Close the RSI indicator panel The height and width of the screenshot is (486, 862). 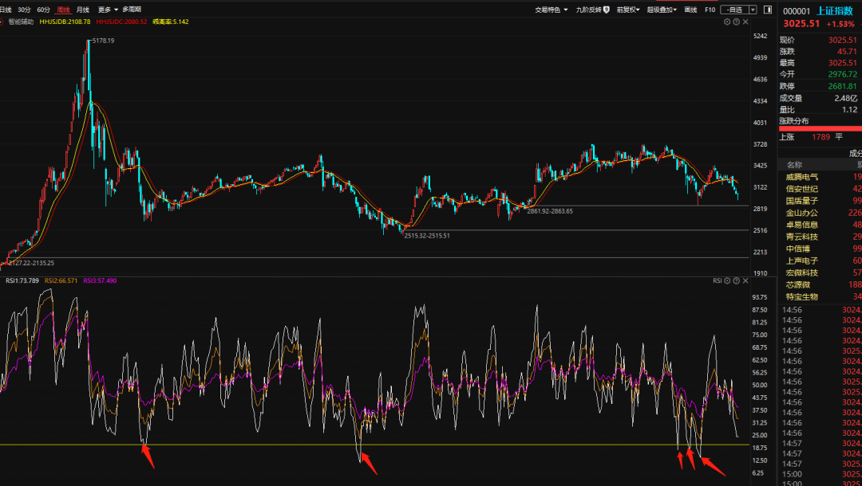coord(745,281)
